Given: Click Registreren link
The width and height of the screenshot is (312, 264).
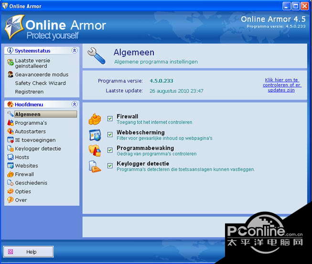Looking at the screenshot, I should pyautogui.click(x=29, y=92).
